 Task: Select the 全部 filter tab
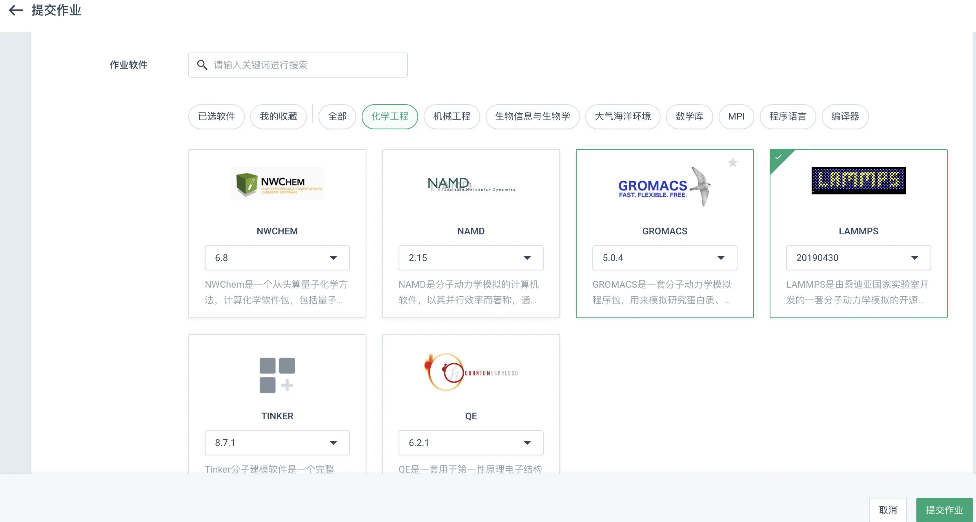337,116
